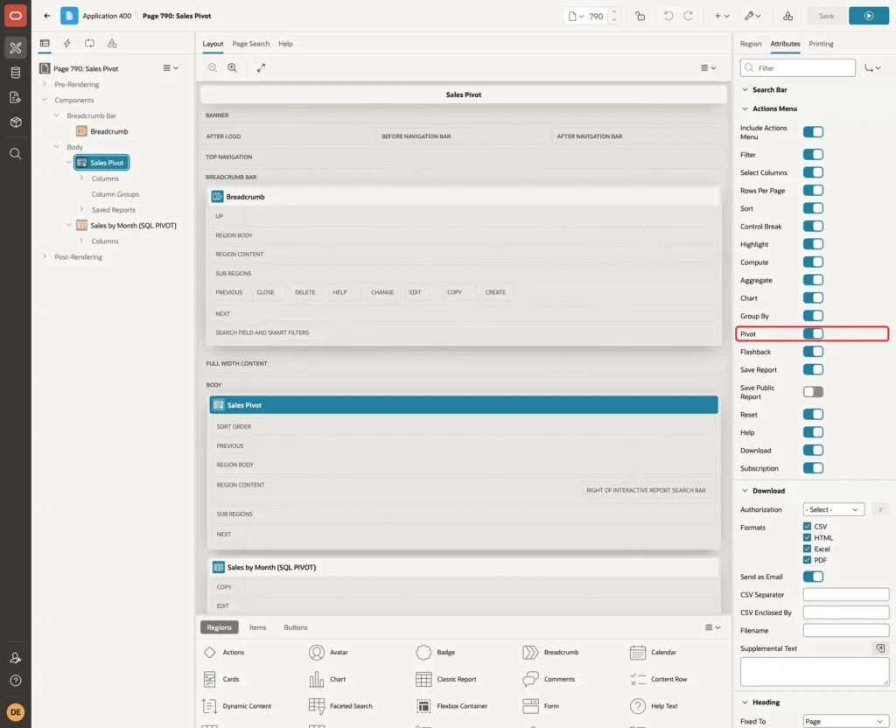Switch to the Processing tab icon
The height and width of the screenshot is (728, 896).
pos(90,44)
